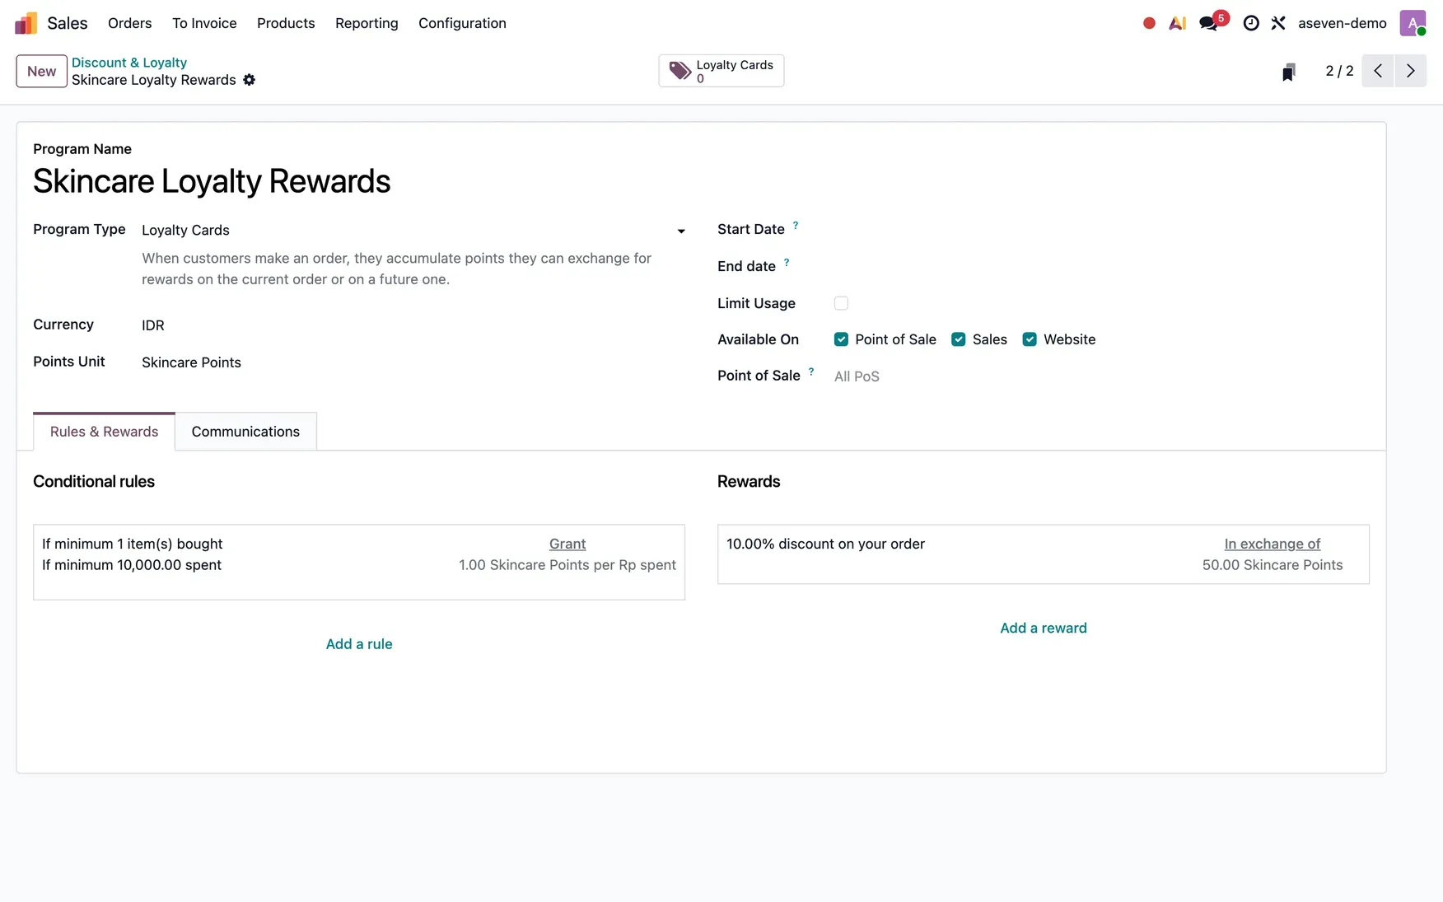Click the Start Date help question mark
This screenshot has width=1443, height=902.
(796, 225)
